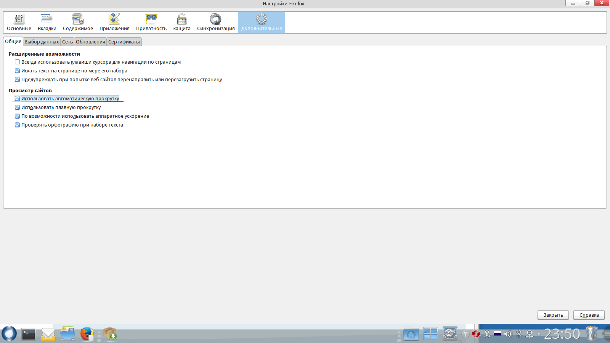Toggle smooth scrolling 'плавную прокрутку' checkbox

(17, 107)
